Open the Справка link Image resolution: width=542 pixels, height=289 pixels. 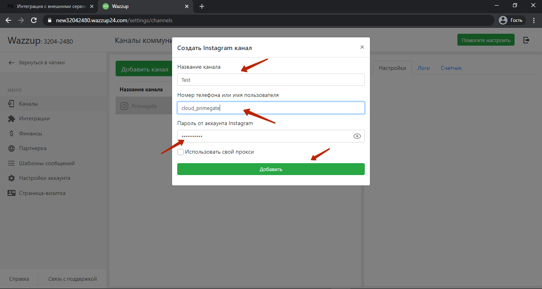19,279
